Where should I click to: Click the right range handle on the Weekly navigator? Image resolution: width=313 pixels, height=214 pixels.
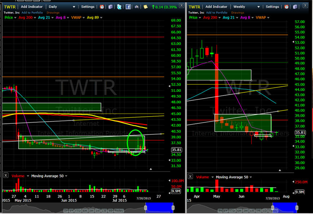297,208
